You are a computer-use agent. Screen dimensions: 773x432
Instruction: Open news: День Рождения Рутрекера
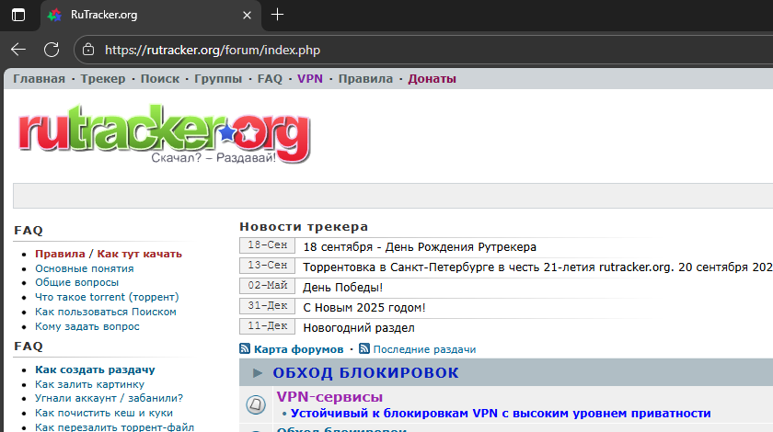tap(420, 246)
